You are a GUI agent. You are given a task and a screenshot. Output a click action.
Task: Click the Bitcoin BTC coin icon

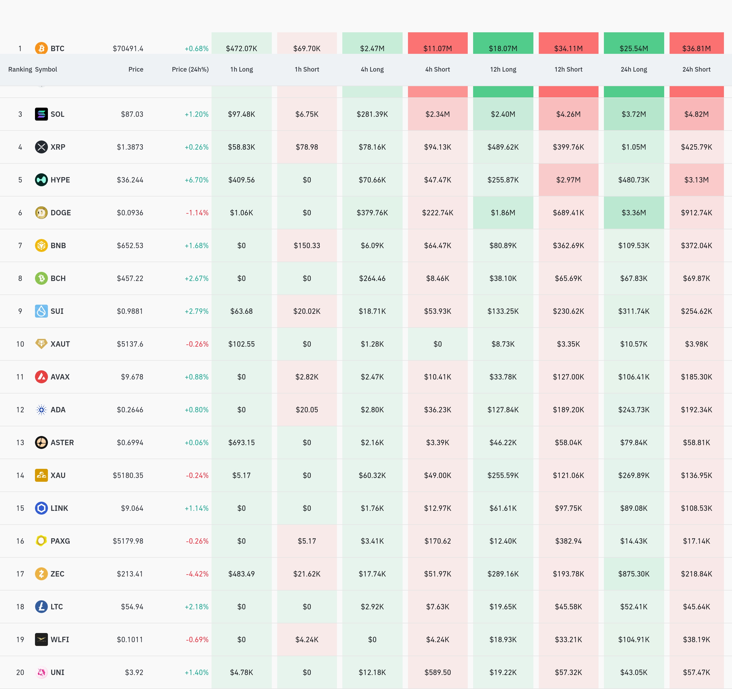(41, 48)
